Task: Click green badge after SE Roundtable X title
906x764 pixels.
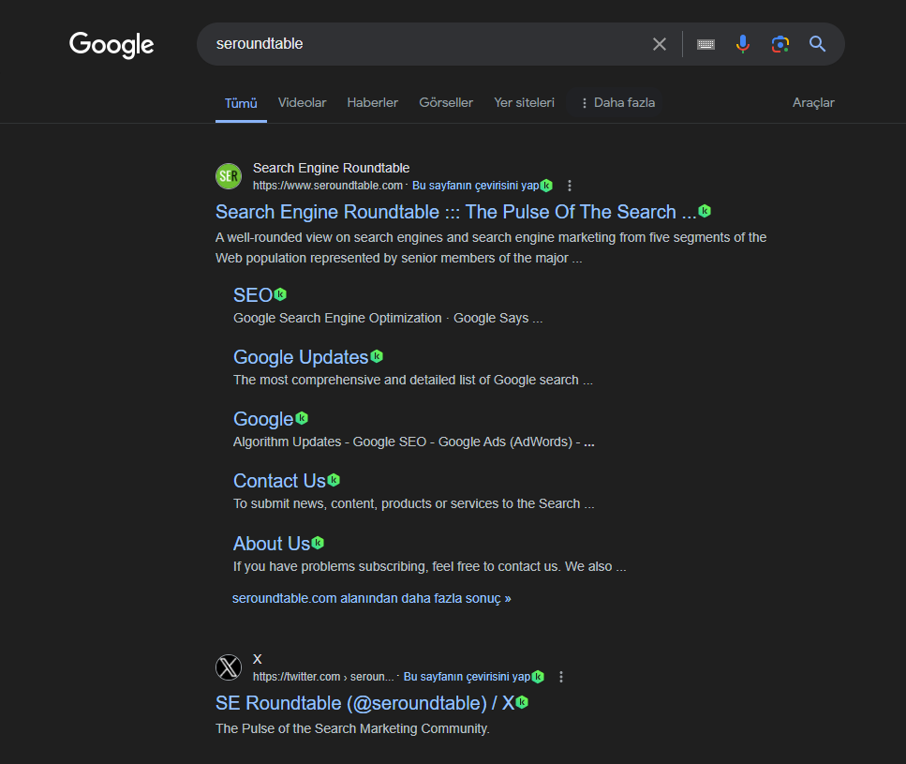Action: click(x=522, y=702)
